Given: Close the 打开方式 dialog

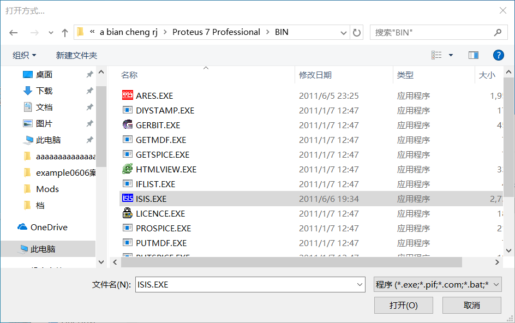Looking at the screenshot, I should pos(502,10).
